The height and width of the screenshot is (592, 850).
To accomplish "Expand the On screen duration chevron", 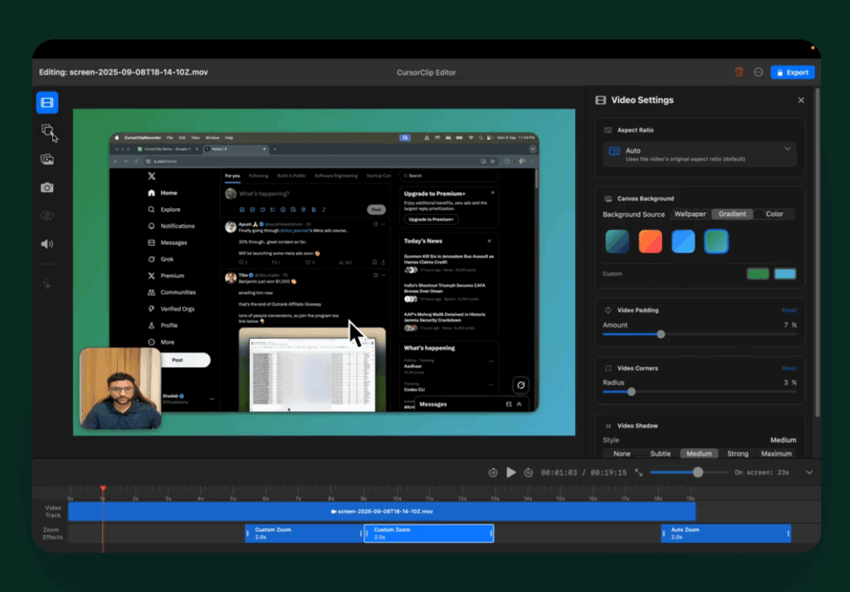I will [808, 472].
